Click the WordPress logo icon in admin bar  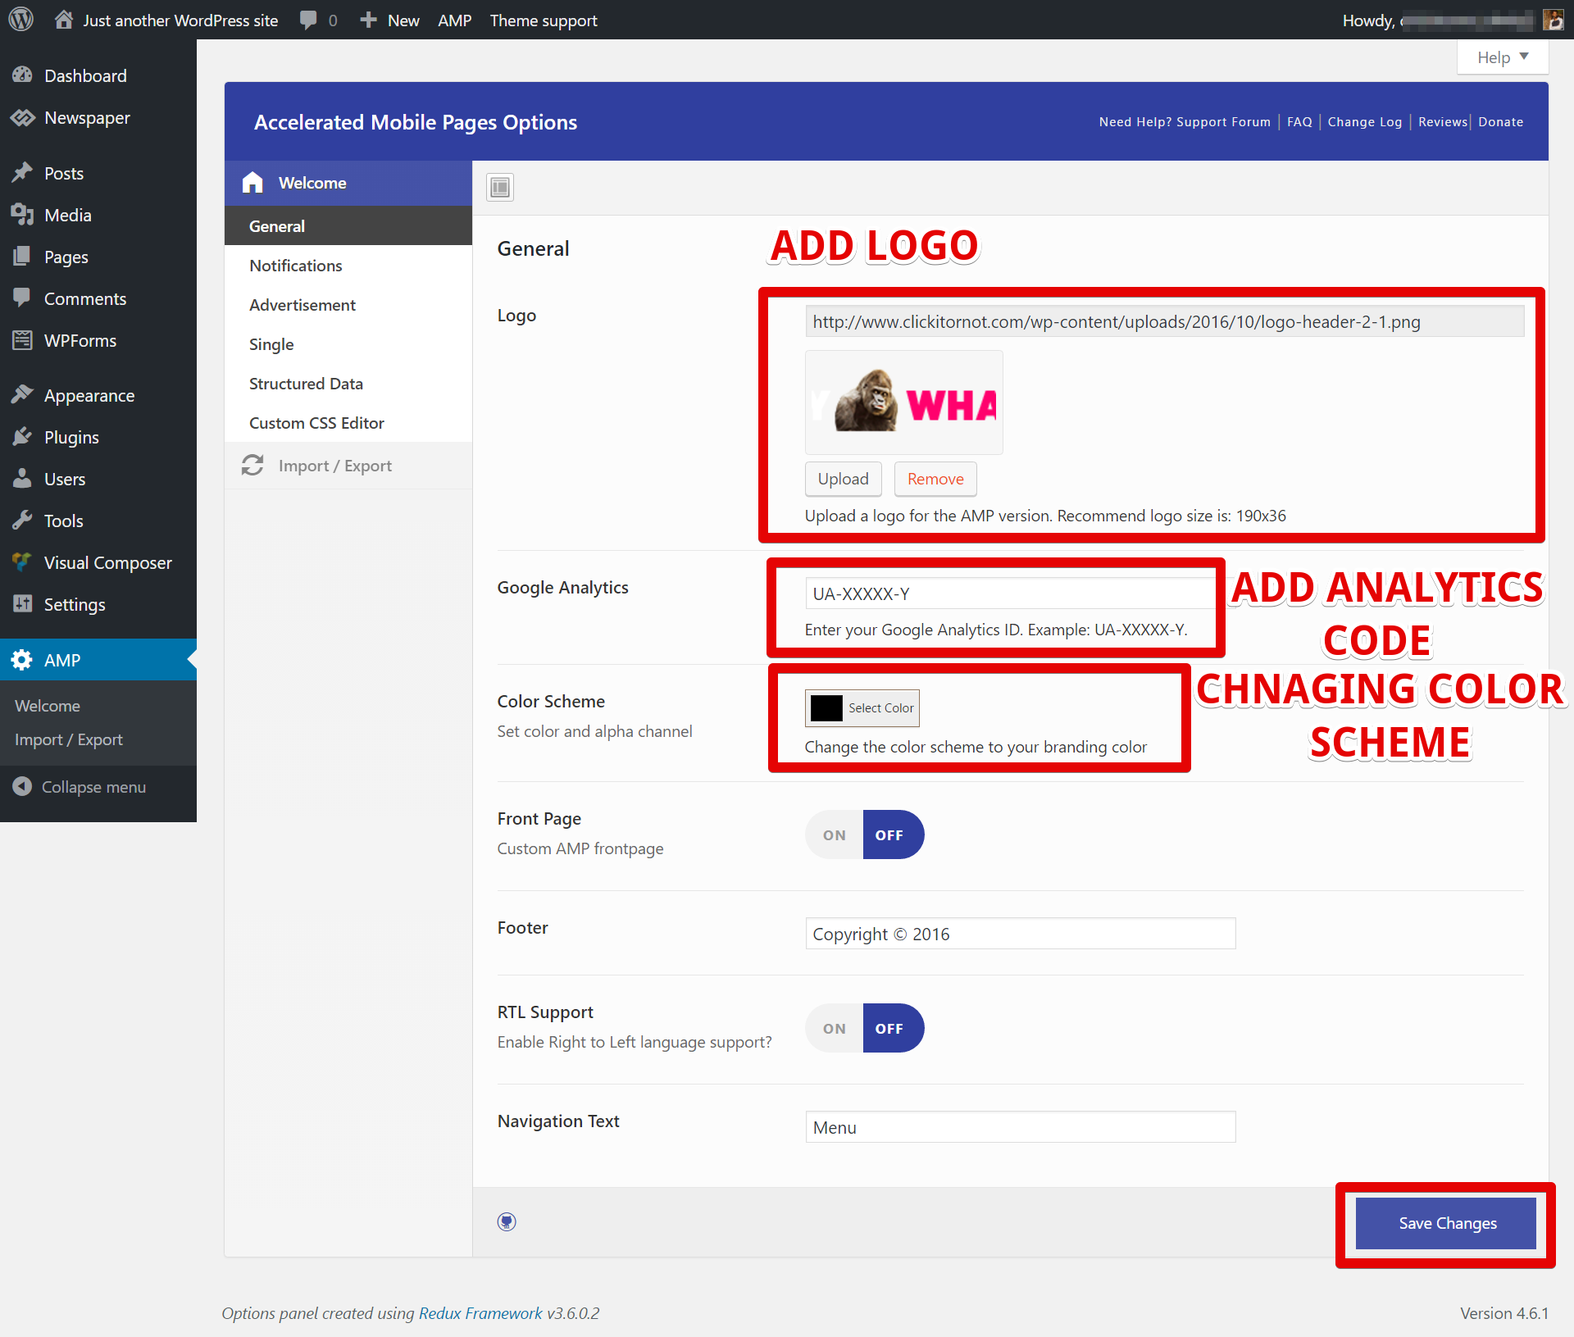21,20
